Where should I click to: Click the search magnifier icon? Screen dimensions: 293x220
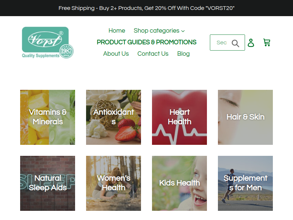tap(235, 43)
